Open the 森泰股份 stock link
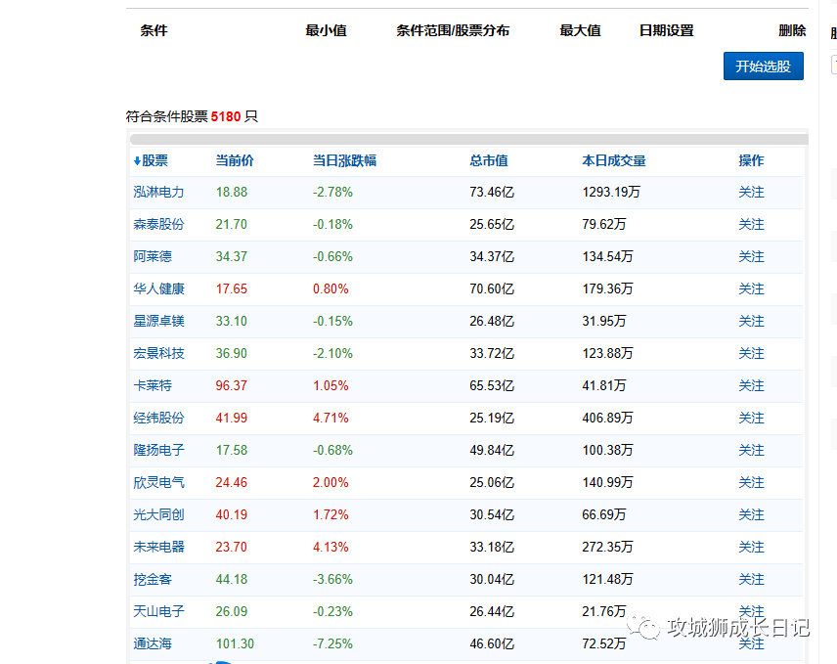 158,225
